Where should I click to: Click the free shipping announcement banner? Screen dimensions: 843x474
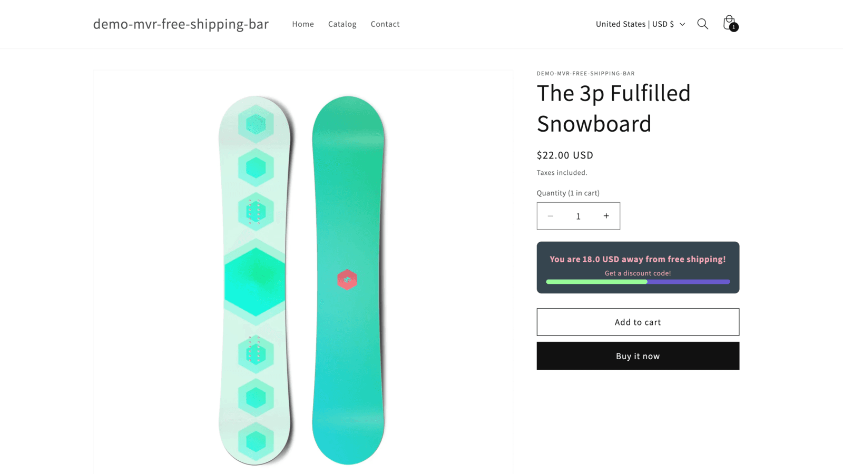click(x=638, y=259)
